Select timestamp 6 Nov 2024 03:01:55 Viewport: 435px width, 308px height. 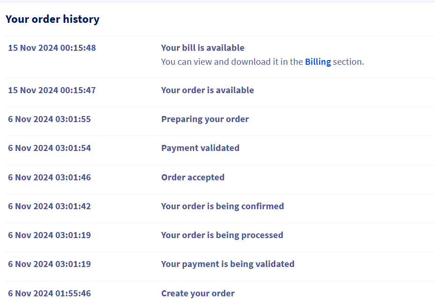[50, 119]
